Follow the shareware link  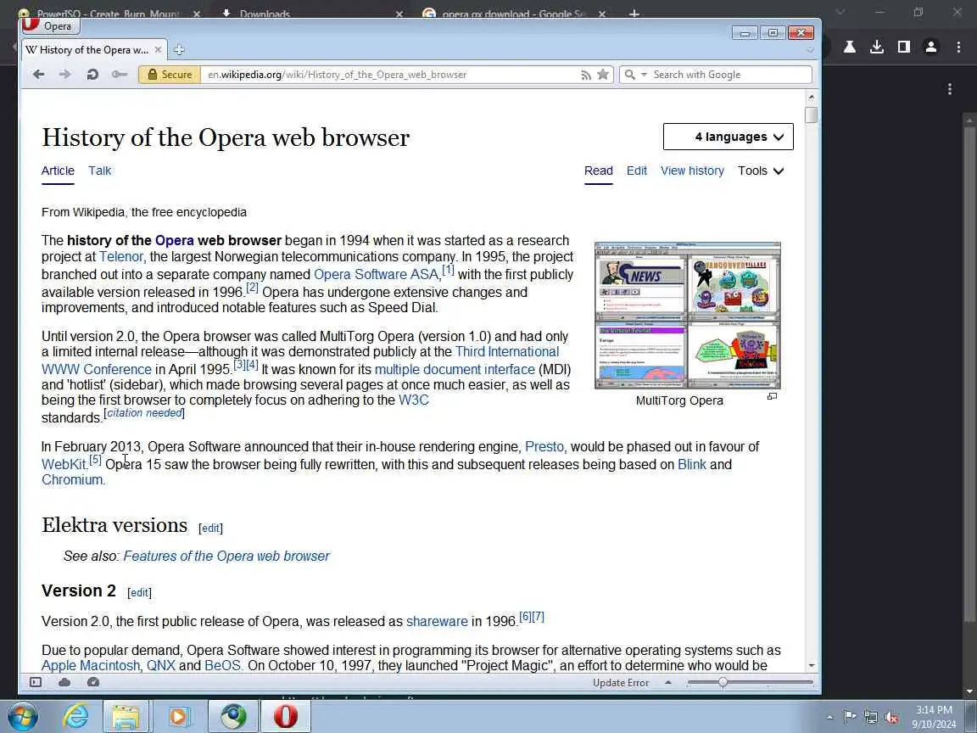pos(437,621)
